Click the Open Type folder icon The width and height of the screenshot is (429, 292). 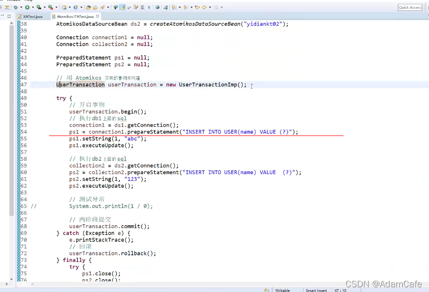click(88, 7)
